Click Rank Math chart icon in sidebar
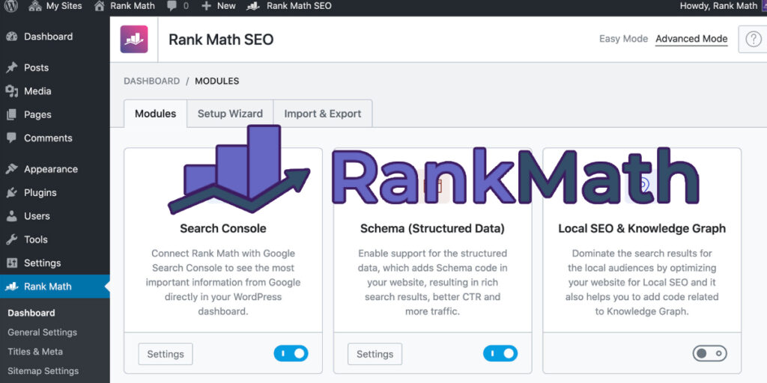 coord(12,287)
